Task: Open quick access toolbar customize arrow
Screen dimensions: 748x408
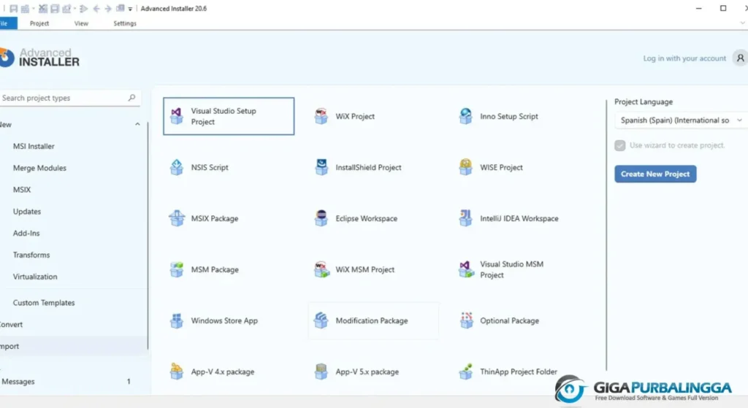Action: [130, 9]
